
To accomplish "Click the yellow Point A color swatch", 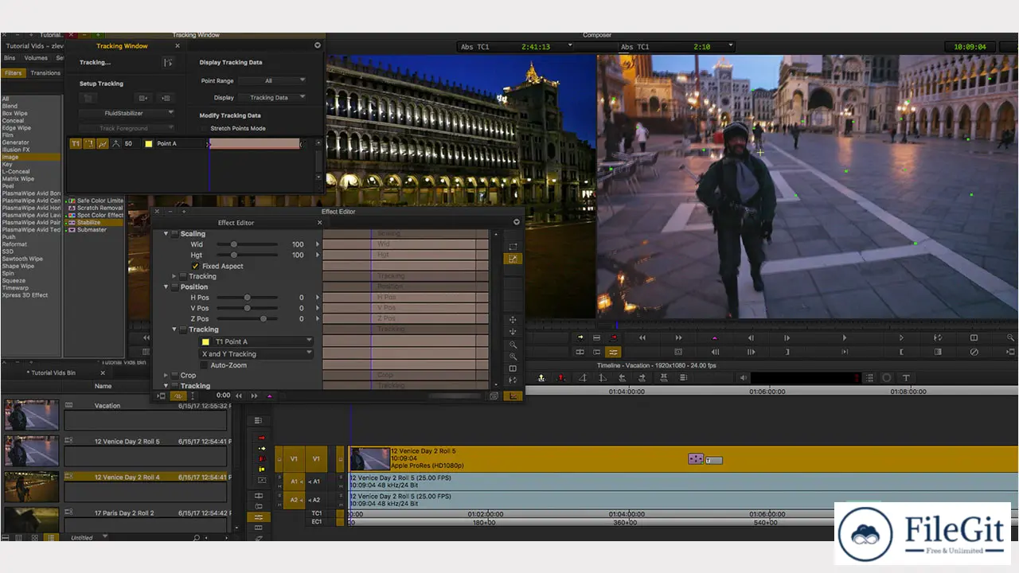I will point(148,143).
